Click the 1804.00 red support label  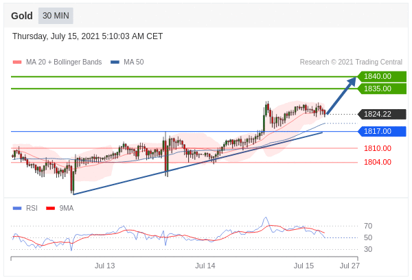point(377,162)
